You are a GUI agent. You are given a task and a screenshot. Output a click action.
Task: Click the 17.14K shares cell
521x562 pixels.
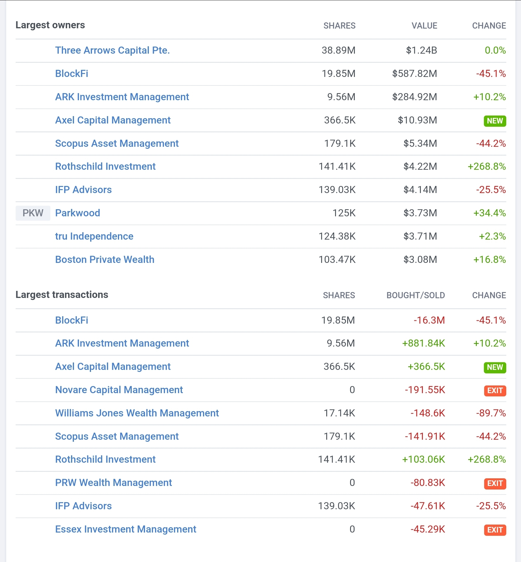coord(339,413)
